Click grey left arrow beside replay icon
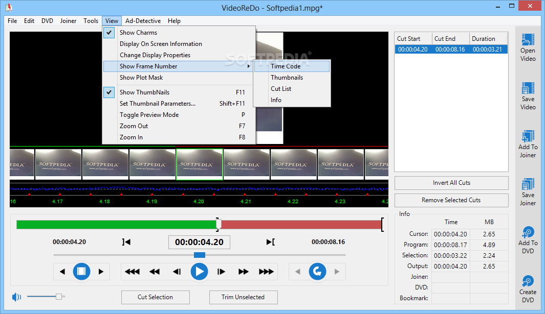The height and width of the screenshot is (314, 545). point(298,272)
